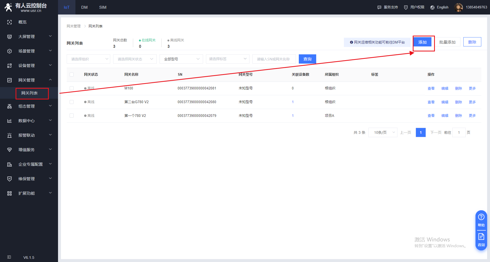Switch to the DM top tab
Screen dimensions: 490x262
pos(84,7)
